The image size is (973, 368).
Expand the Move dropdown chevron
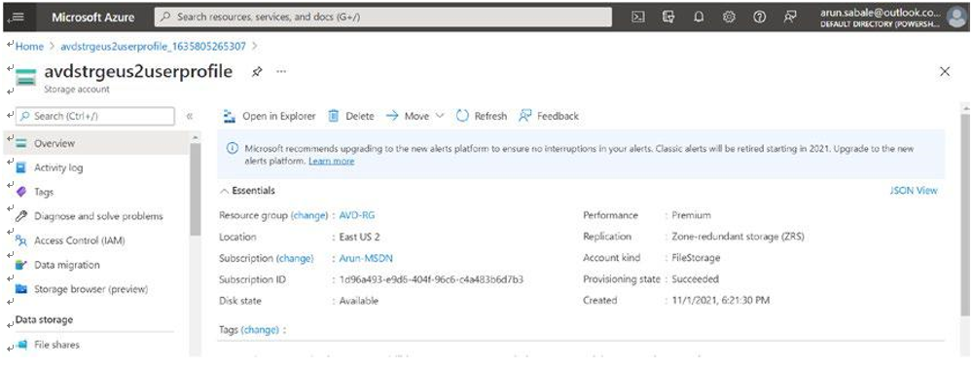click(x=440, y=116)
